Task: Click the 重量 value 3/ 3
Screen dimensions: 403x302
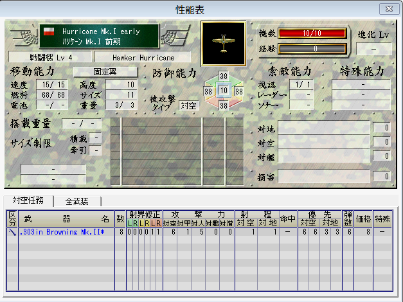Action: point(121,105)
